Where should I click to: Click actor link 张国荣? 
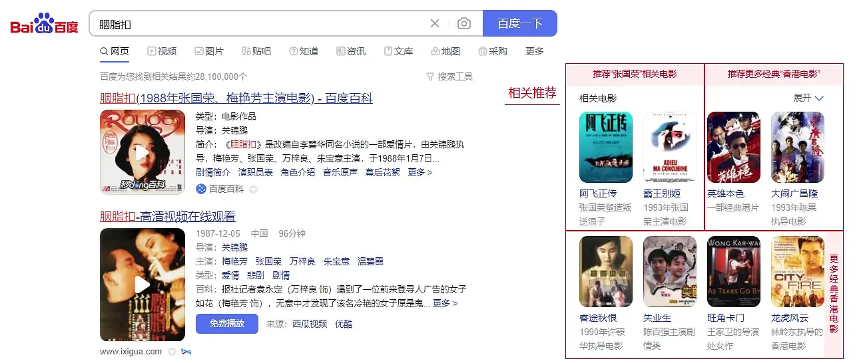268,261
